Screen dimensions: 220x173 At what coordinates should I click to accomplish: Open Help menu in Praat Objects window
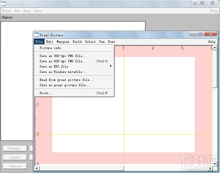(x=214, y=11)
